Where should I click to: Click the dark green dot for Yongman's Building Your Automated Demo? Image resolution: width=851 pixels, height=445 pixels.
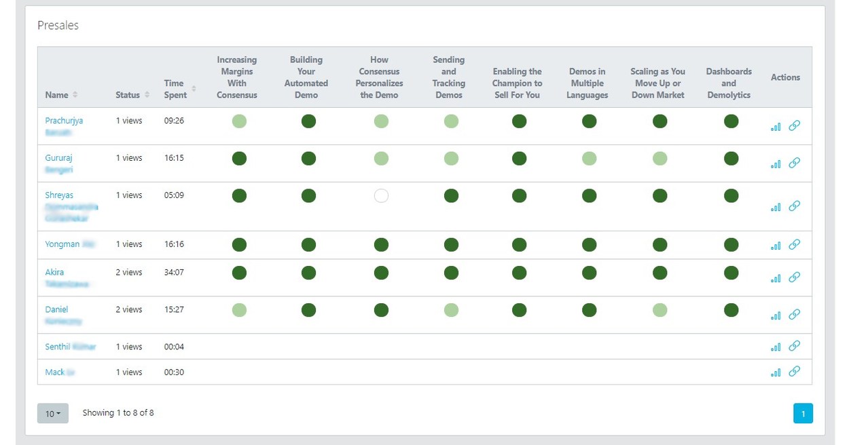click(309, 244)
